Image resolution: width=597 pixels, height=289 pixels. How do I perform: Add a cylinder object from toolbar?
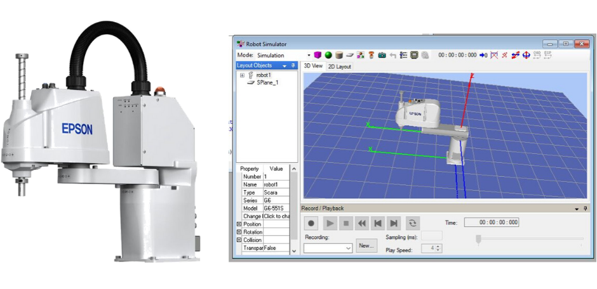pyautogui.click(x=339, y=55)
